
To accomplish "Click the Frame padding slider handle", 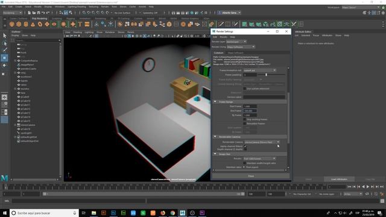I will 266,75.
